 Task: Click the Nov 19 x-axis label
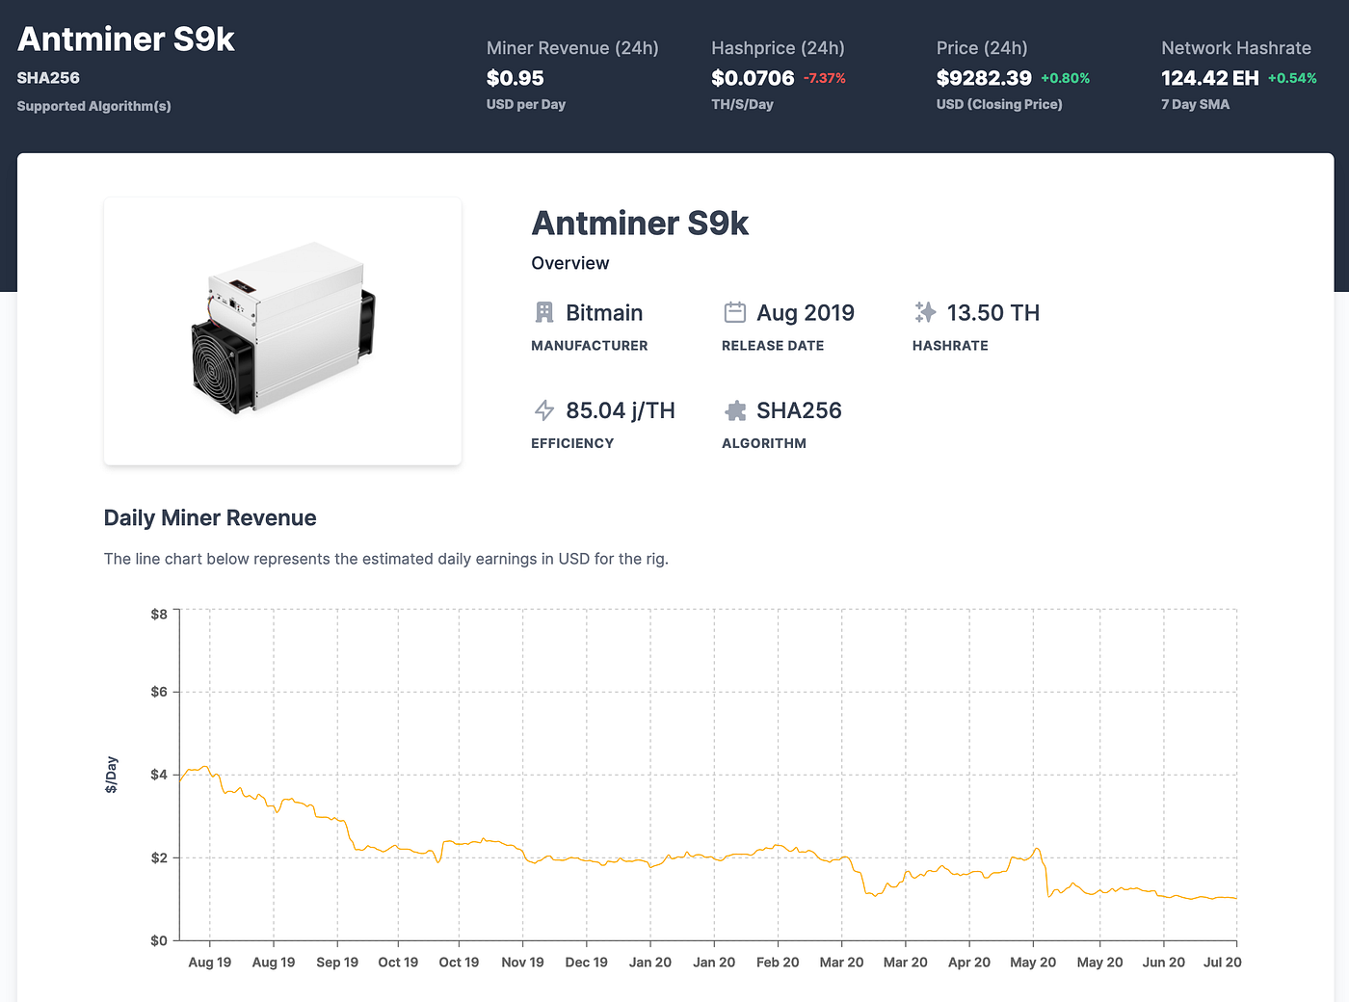pyautogui.click(x=522, y=962)
